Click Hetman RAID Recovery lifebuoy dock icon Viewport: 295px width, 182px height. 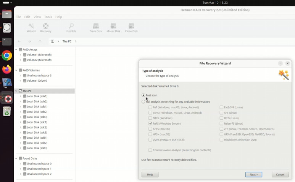click(x=7, y=98)
